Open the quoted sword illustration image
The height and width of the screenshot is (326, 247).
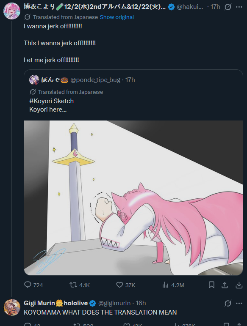pyautogui.click(x=133, y=197)
